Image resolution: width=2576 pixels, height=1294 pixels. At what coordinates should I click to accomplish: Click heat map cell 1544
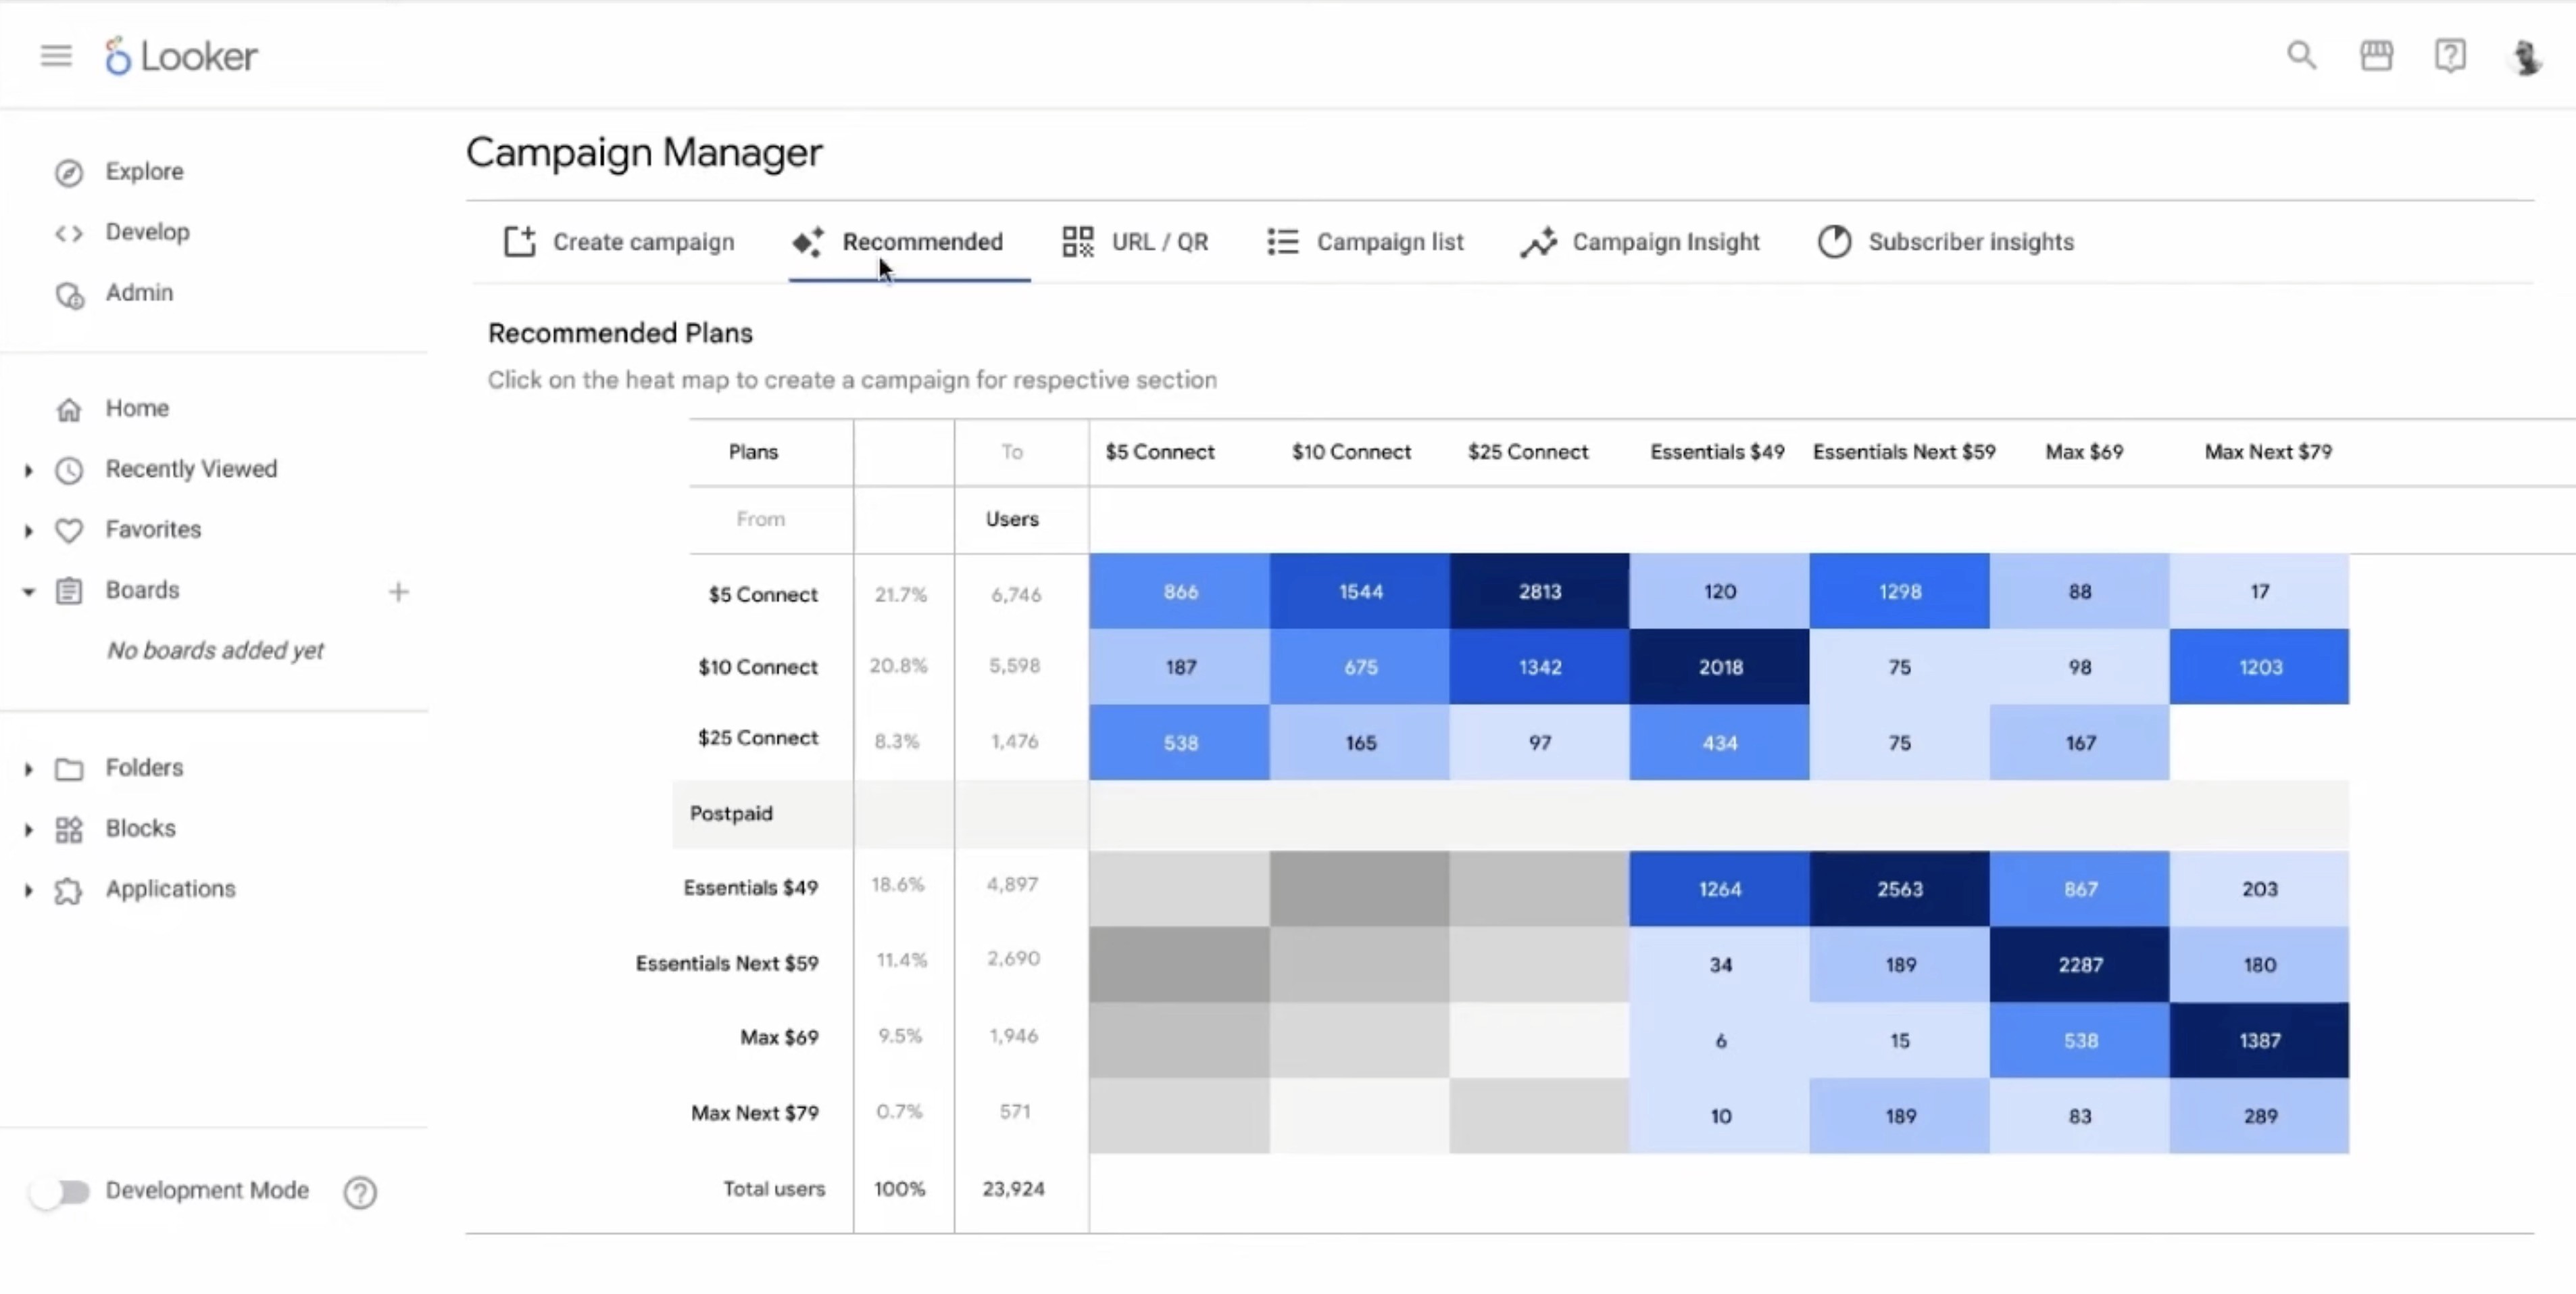pyautogui.click(x=1359, y=592)
